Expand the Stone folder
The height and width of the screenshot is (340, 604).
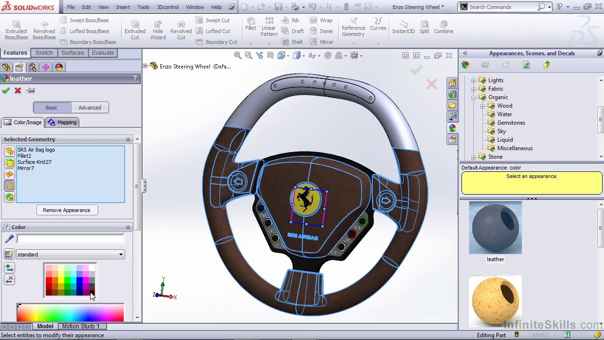pos(473,157)
